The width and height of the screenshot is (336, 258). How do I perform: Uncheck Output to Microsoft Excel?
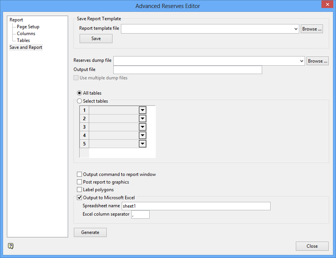point(80,198)
